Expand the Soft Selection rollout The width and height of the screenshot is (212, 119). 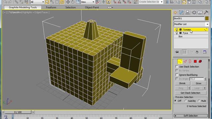click(191, 116)
